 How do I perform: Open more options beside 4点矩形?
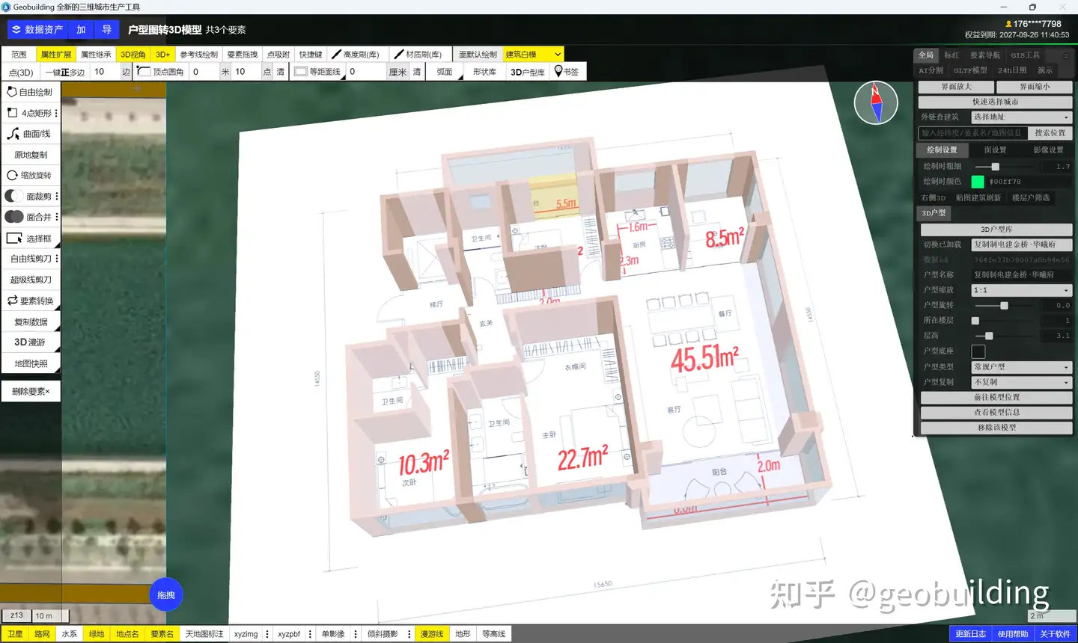(x=56, y=113)
